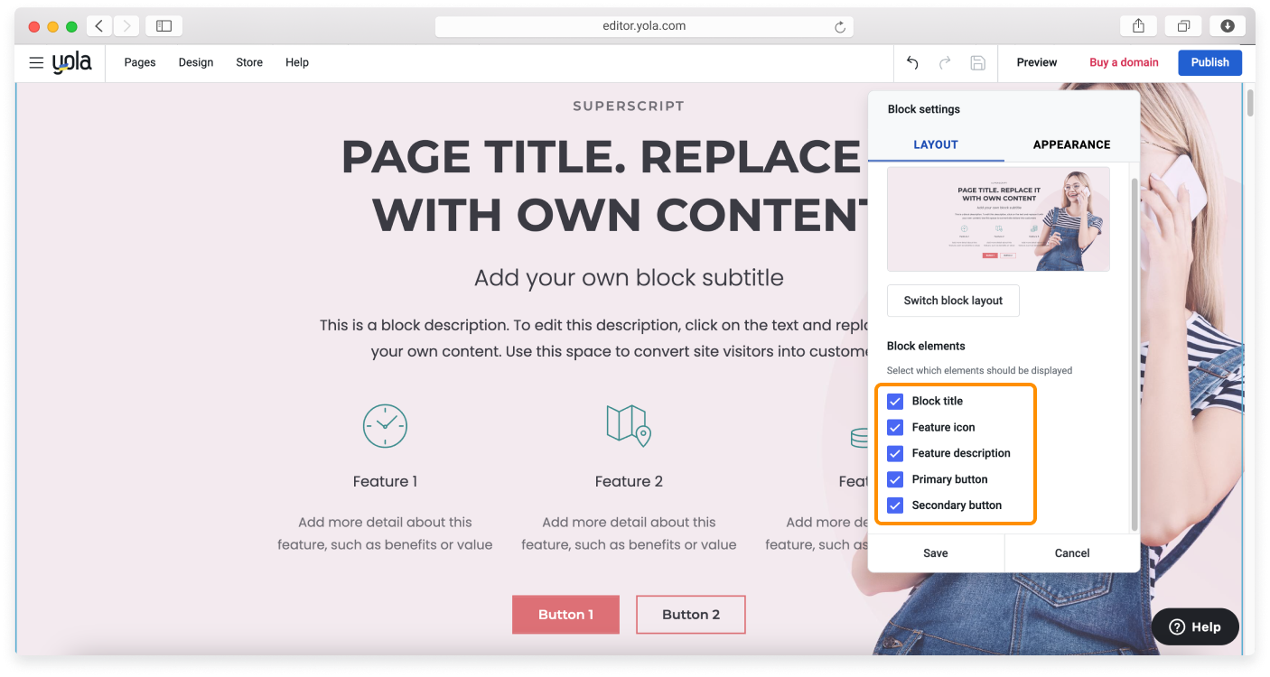1270x677 pixels.
Task: Open the Pages menu
Action: click(x=140, y=63)
